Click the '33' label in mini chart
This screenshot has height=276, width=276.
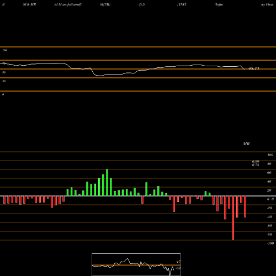click(x=178, y=268)
